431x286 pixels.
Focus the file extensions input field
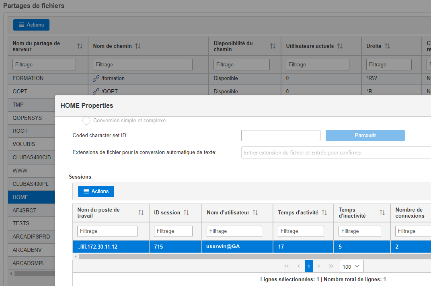(x=336, y=152)
